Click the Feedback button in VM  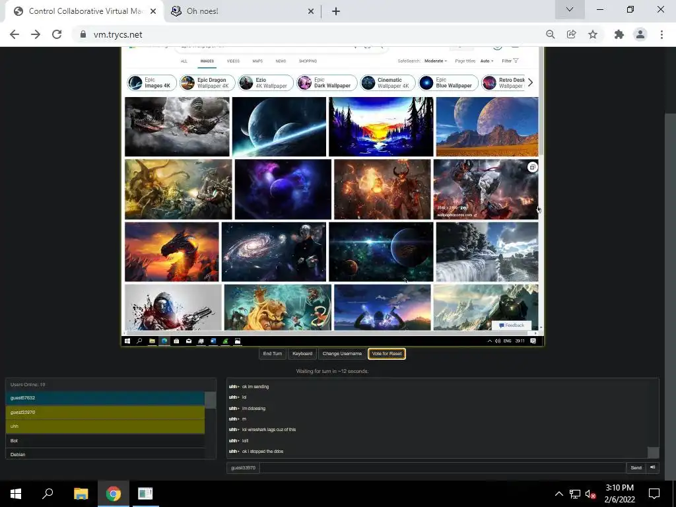(x=512, y=325)
